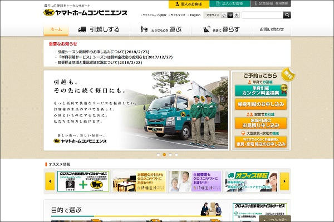Click the moving truck icon in navigation

click(x=82, y=30)
